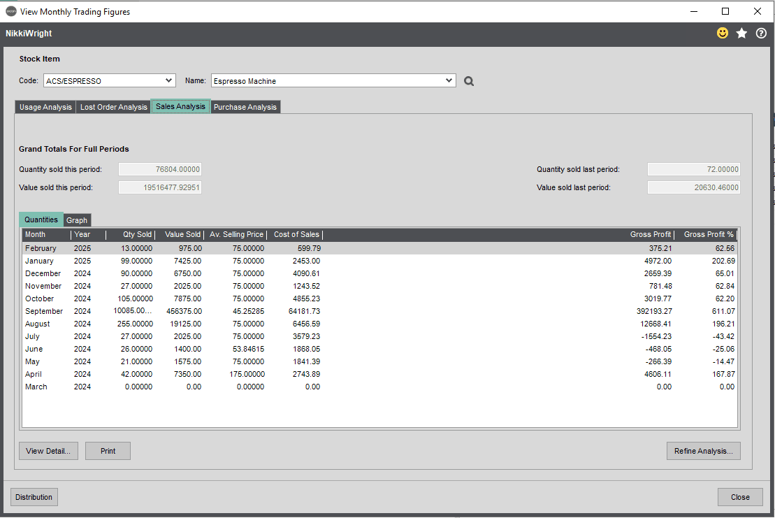Click the value 19125.00 in the August row
The height and width of the screenshot is (518, 775).
point(185,324)
